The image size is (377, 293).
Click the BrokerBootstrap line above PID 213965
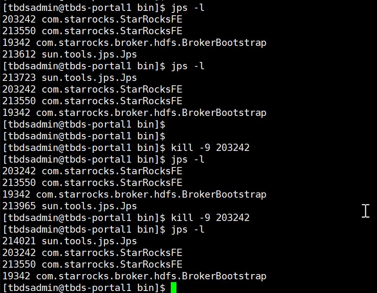[x=134, y=194]
